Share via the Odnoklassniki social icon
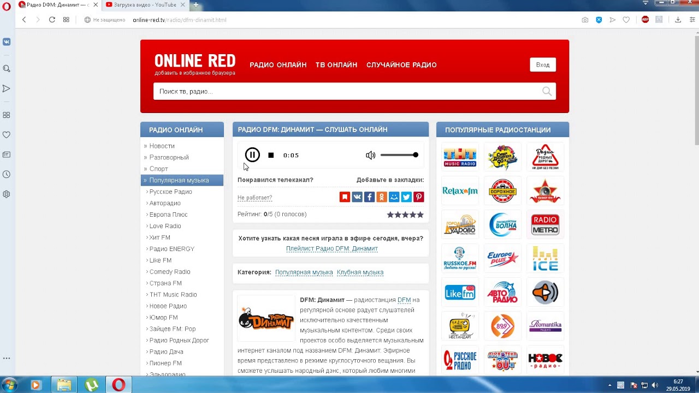This screenshot has height=393, width=699. tap(382, 197)
